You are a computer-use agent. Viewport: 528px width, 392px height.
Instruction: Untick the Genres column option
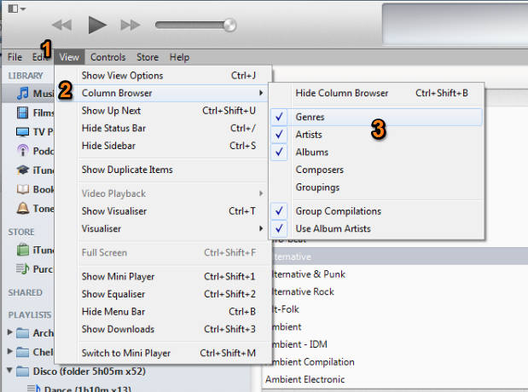point(376,117)
